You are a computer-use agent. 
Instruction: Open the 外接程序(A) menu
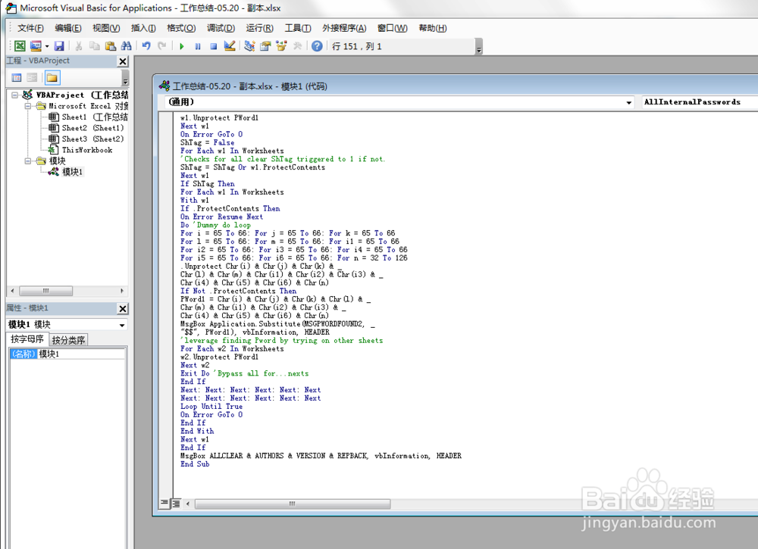344,28
